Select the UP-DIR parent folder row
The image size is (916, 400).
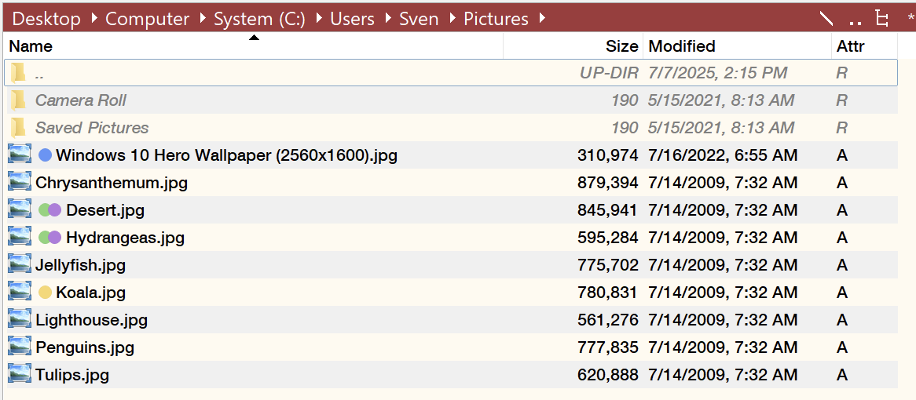451,73
